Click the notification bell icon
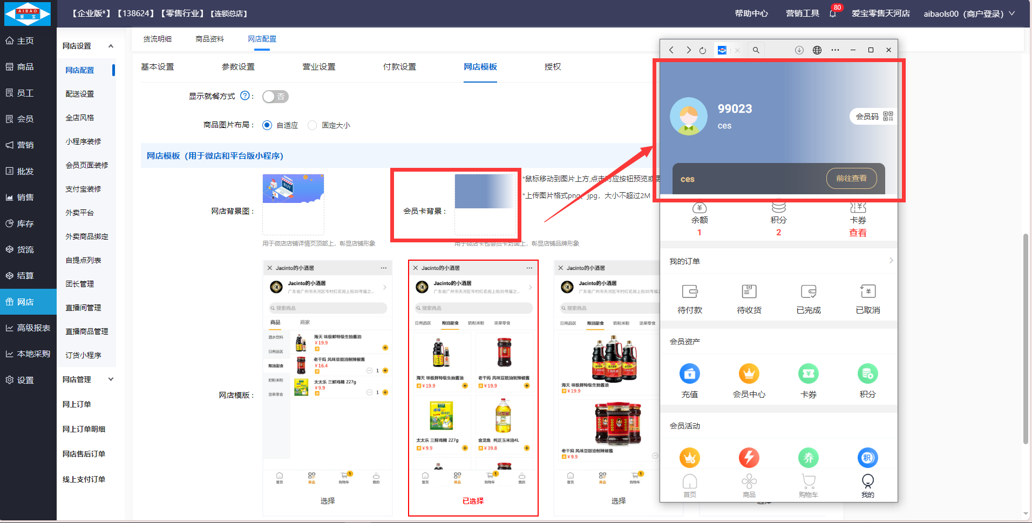Viewport: 1032px width, 523px height. click(832, 13)
